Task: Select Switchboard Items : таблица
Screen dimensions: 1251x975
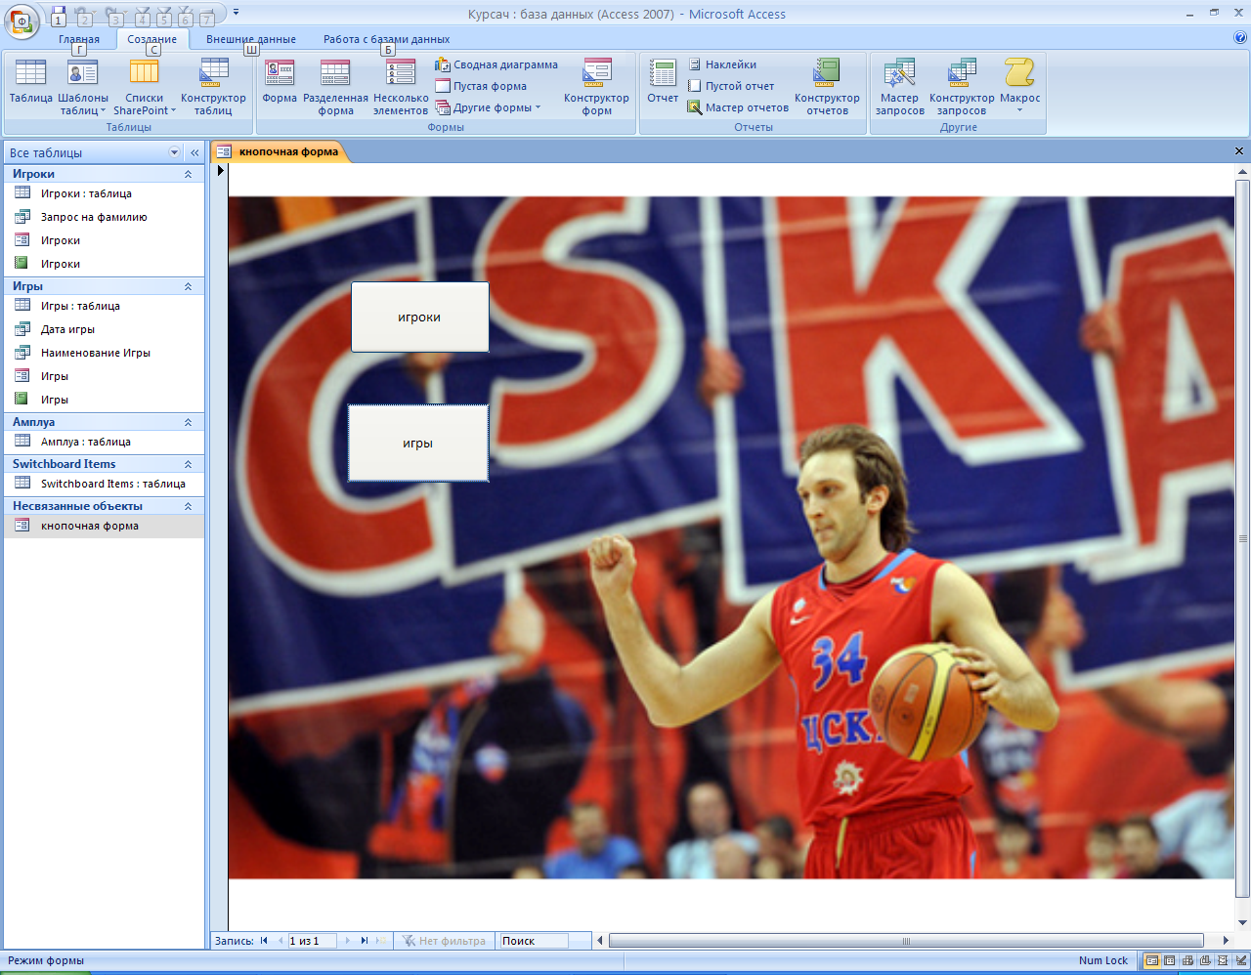Action: click(x=105, y=484)
